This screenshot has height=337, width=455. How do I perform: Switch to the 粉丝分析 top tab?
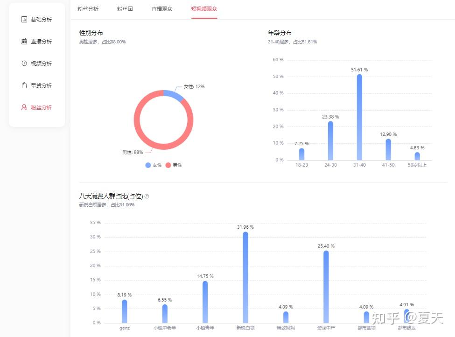[x=88, y=9]
